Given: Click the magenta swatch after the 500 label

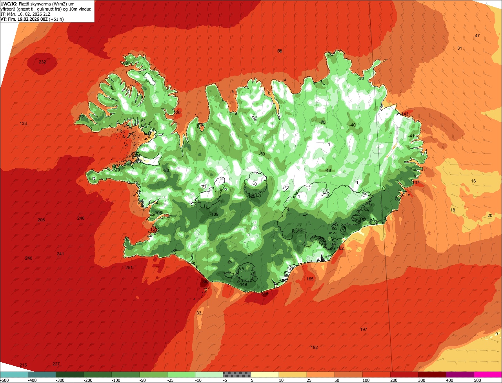Looking at the screenshot, I should (488, 374).
